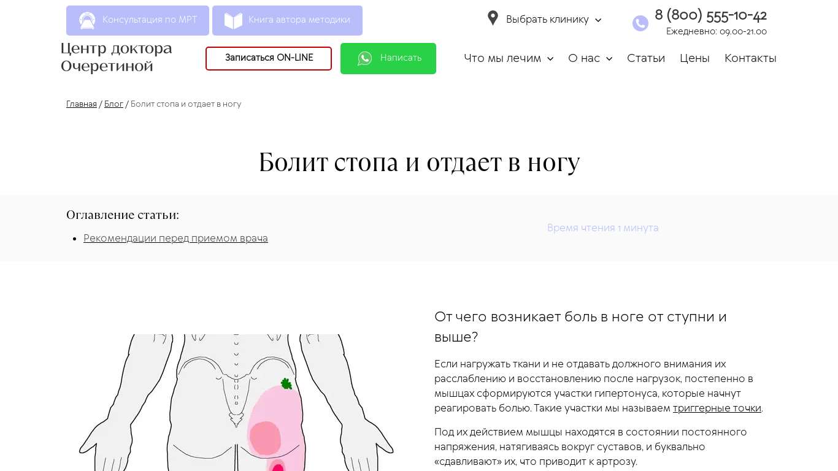Go to the Цены page
Image resolution: width=838 pixels, height=471 pixels.
pyautogui.click(x=694, y=58)
